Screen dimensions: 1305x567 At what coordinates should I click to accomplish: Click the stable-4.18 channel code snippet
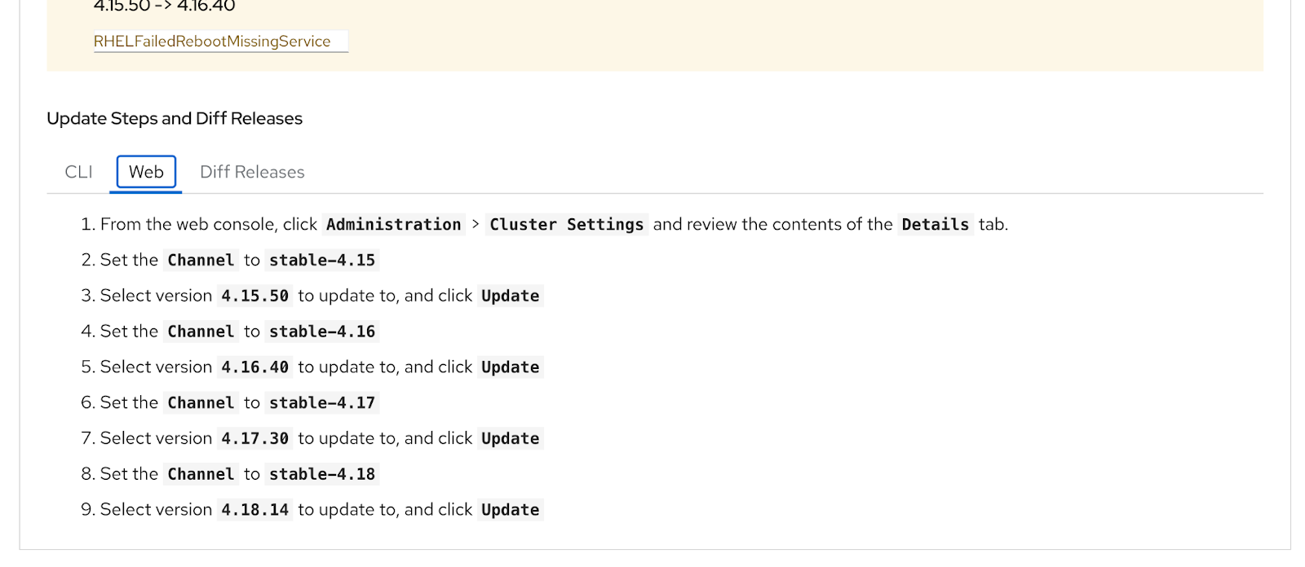(x=321, y=473)
